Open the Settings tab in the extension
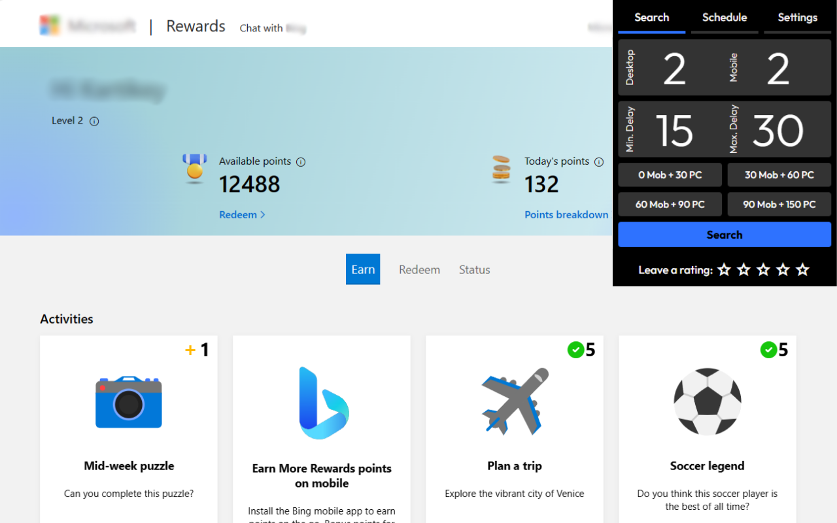This screenshot has width=837, height=523. point(797,18)
